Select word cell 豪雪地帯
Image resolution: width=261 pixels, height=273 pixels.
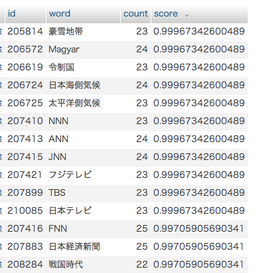66,31
